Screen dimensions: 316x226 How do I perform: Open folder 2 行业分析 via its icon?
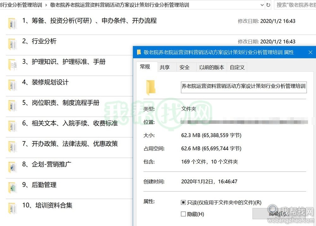(12, 44)
